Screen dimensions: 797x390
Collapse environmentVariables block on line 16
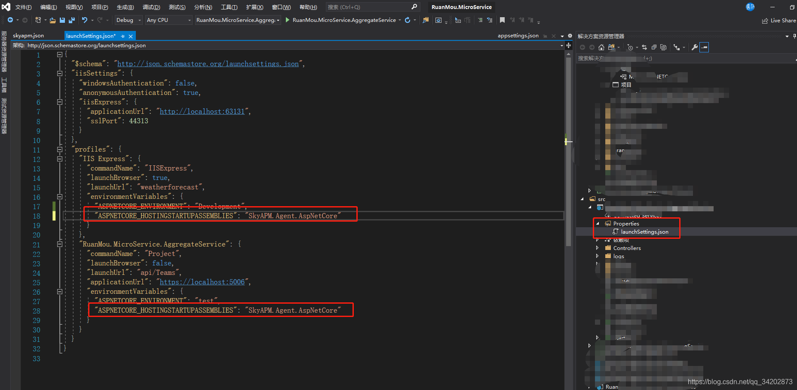(x=60, y=197)
